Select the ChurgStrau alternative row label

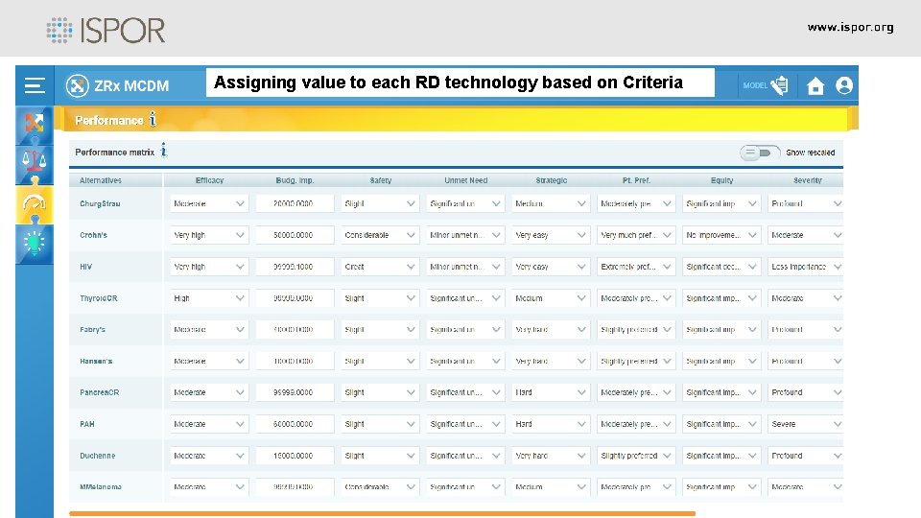point(100,203)
